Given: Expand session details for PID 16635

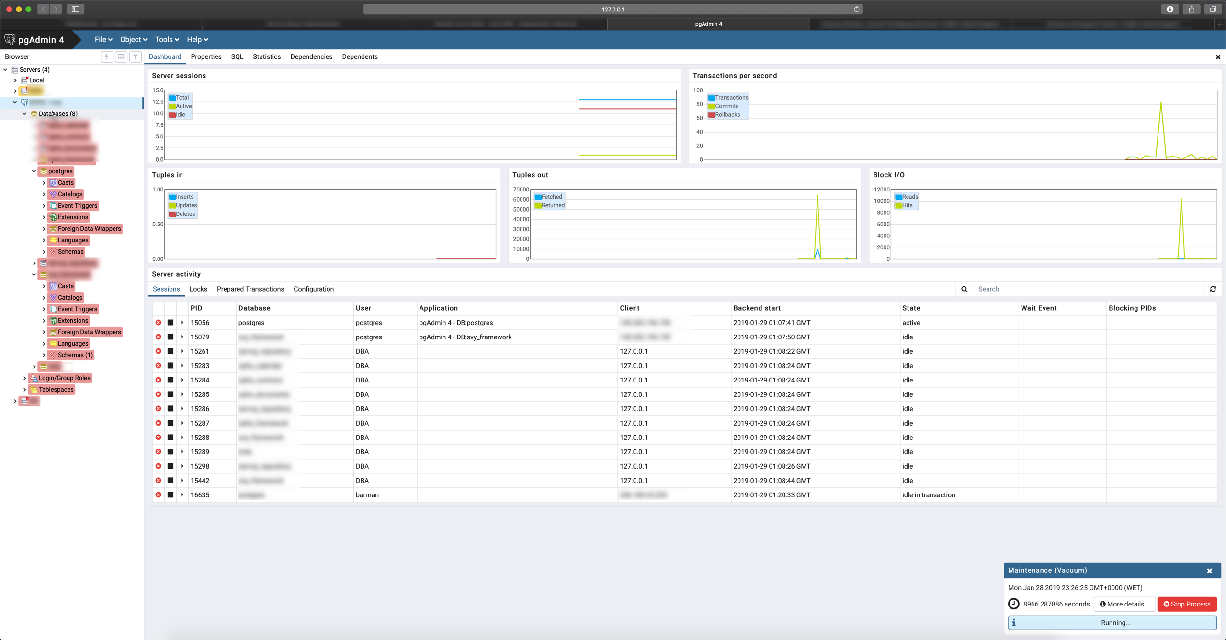Looking at the screenshot, I should (x=182, y=495).
